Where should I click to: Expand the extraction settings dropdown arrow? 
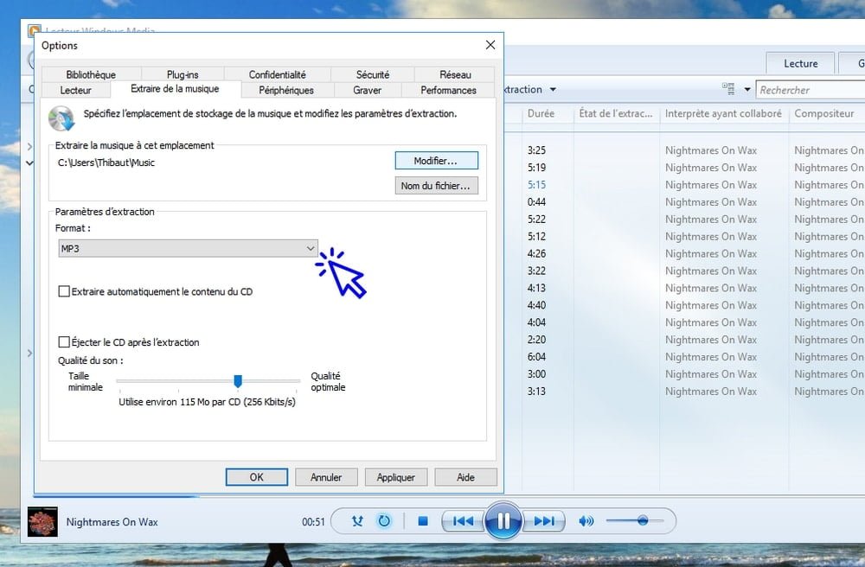(x=553, y=89)
